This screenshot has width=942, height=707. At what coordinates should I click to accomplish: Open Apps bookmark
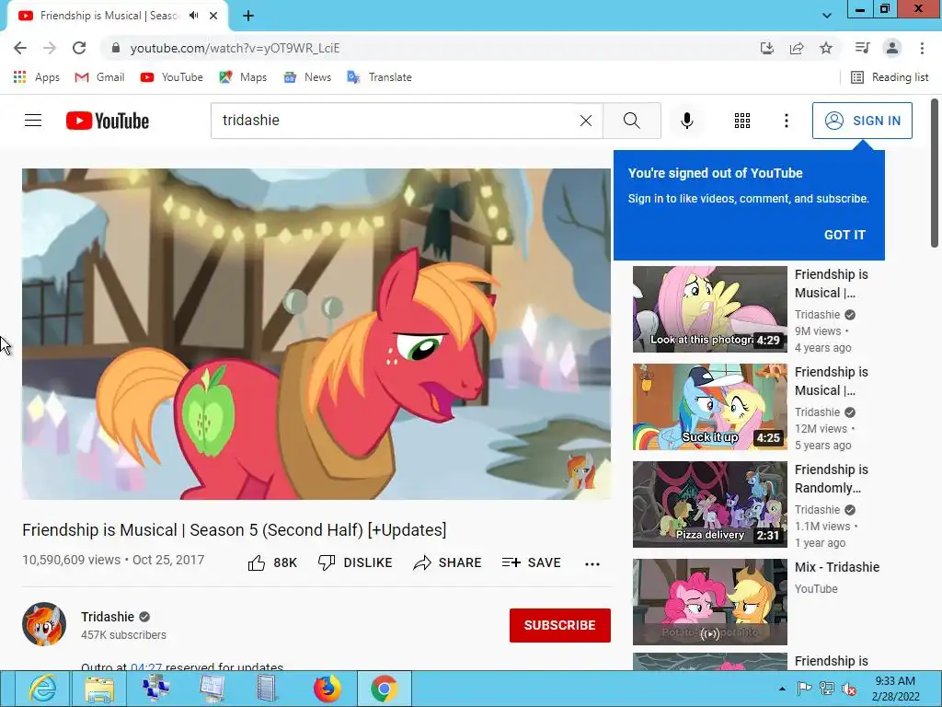(x=36, y=77)
